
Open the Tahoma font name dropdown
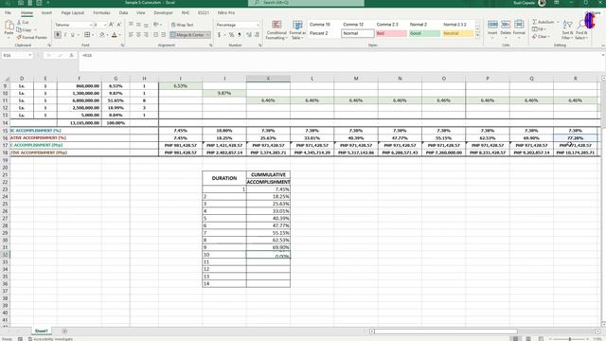click(91, 25)
